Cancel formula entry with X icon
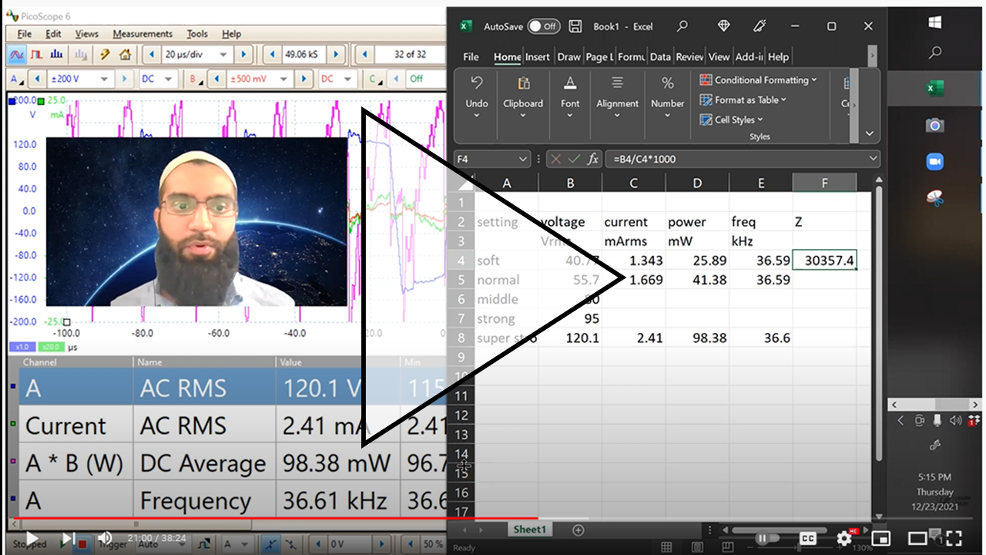986x555 pixels. tap(555, 159)
